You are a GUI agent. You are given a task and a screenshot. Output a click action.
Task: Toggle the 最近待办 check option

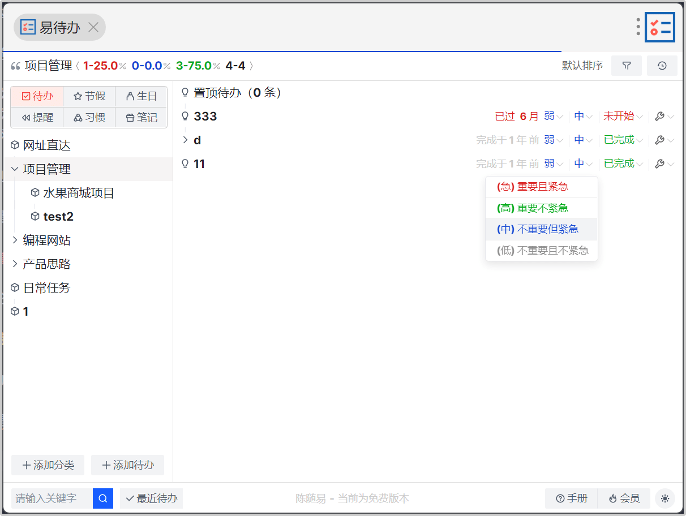tap(151, 498)
